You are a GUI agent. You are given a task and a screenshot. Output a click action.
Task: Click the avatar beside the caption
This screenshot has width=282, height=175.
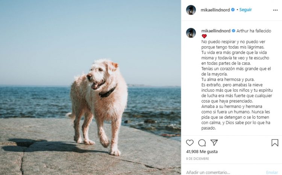[191, 33]
